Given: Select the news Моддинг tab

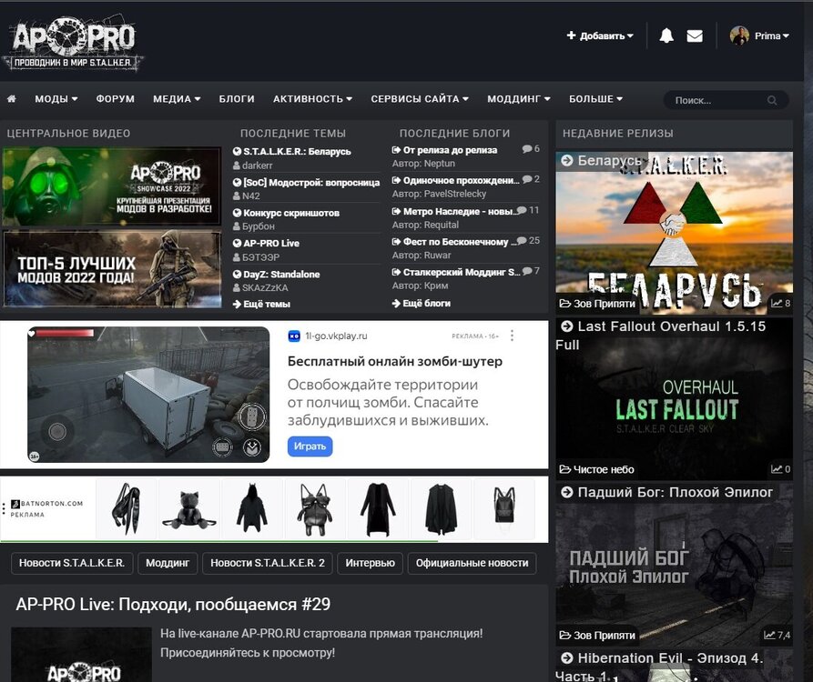Looking at the screenshot, I should point(168,563).
